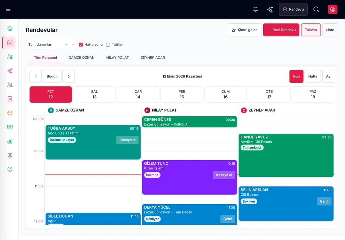Switch to ZEYNEP ACAR staff tab

[153, 58]
